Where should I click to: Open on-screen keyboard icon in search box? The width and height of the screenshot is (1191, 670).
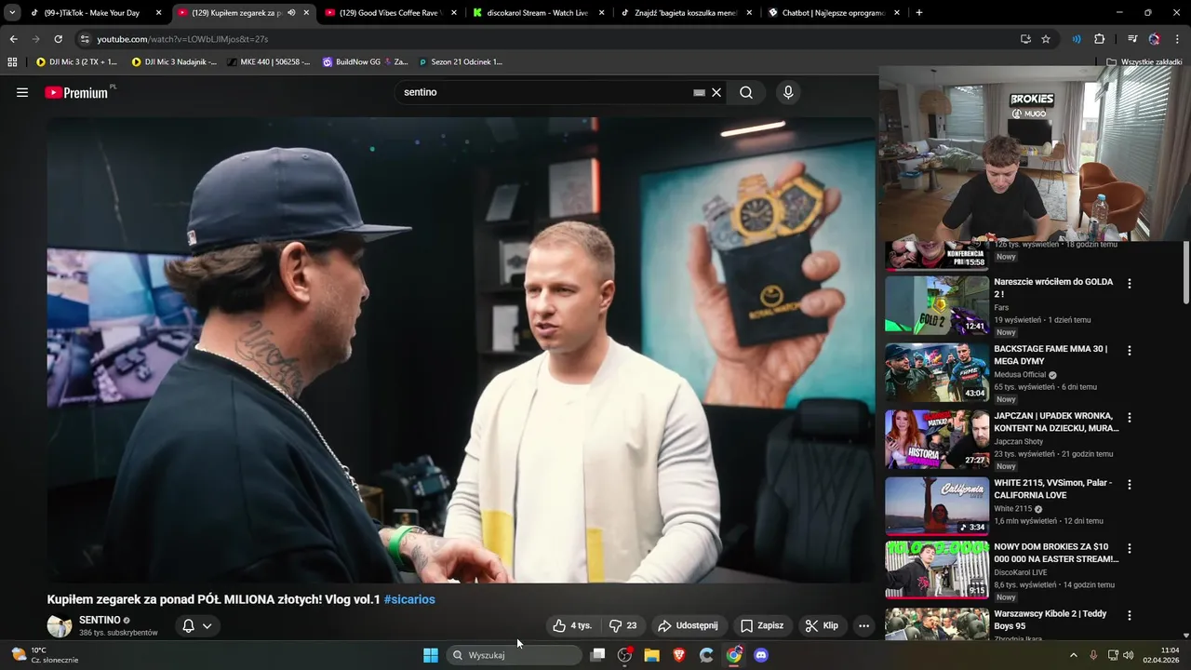pos(699,92)
